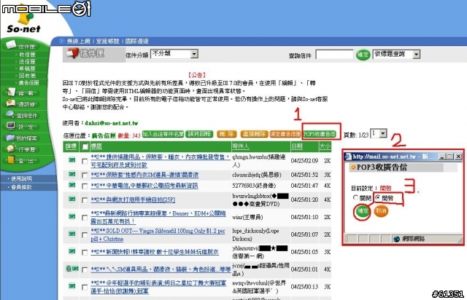
Task: Check the box for 手機自拍[25P] mail
Action: pyautogui.click(x=85, y=200)
